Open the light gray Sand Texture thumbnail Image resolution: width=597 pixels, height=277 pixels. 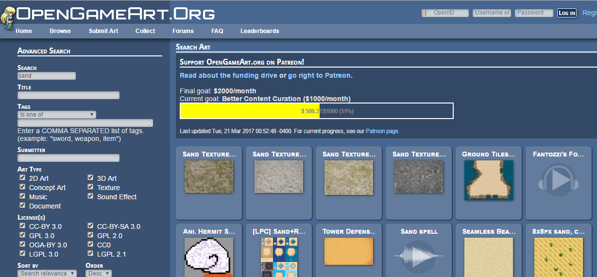(279, 177)
